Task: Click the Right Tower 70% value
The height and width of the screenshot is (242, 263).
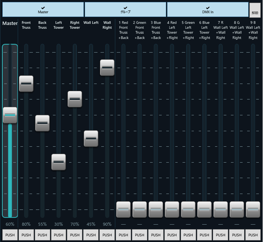Action: point(75,224)
